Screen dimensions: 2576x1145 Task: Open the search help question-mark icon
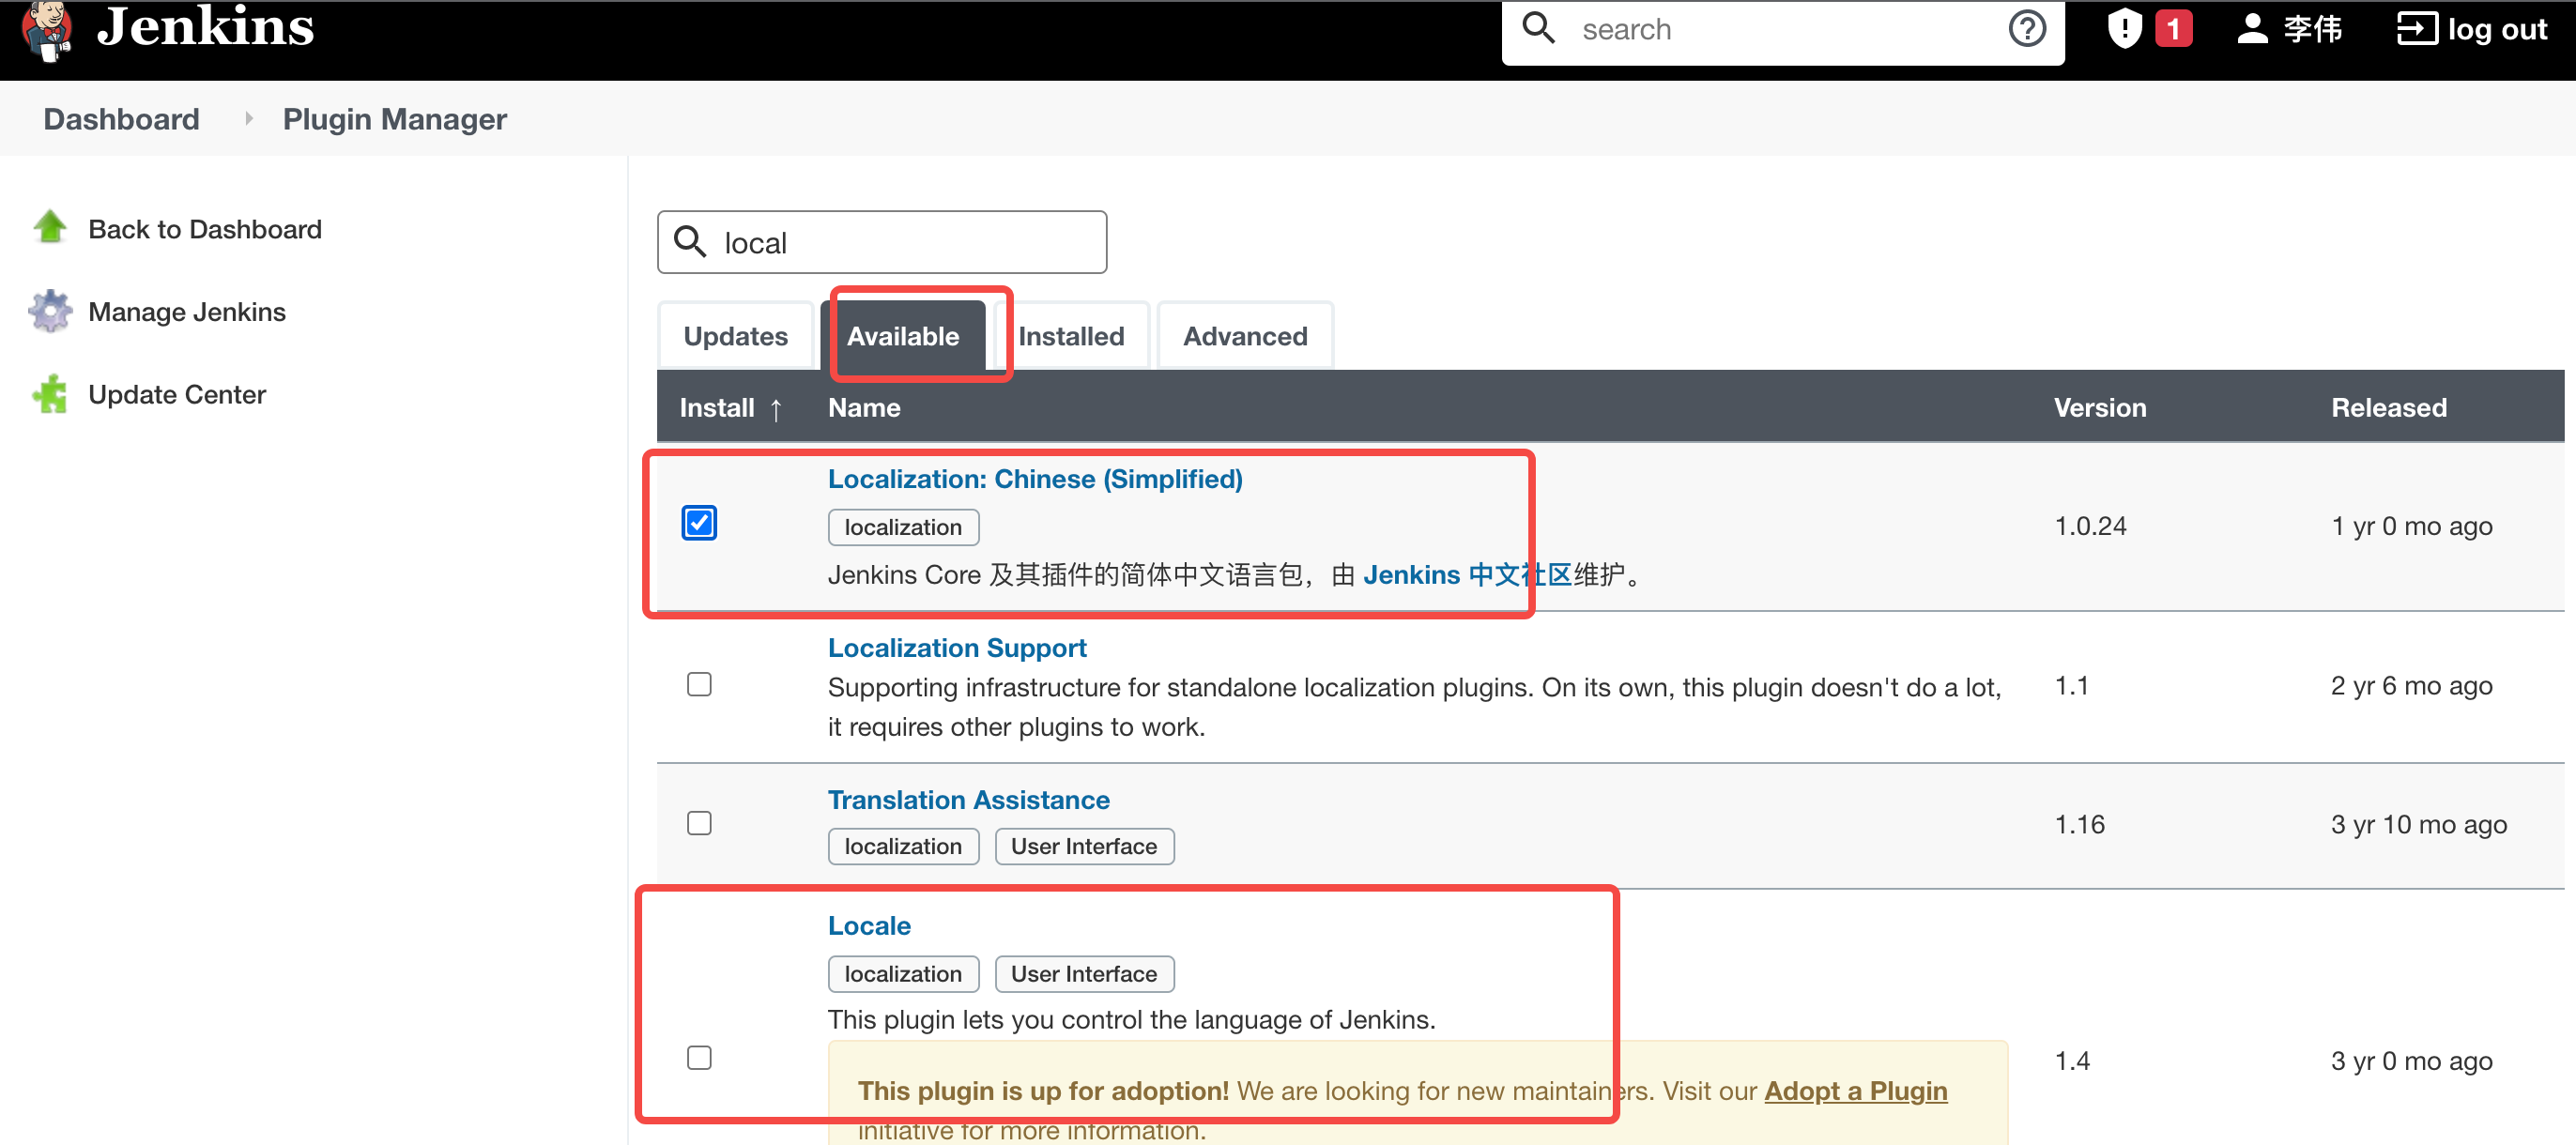point(2027,28)
